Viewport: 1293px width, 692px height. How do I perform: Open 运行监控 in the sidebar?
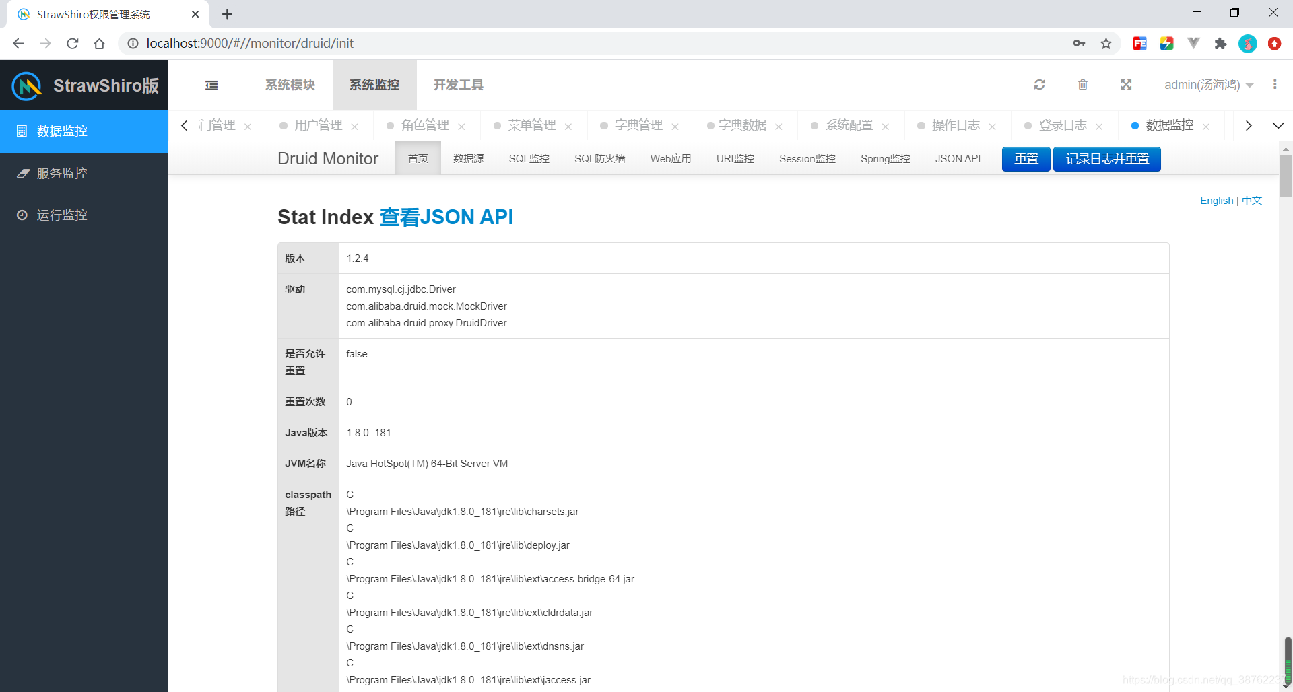click(84, 215)
